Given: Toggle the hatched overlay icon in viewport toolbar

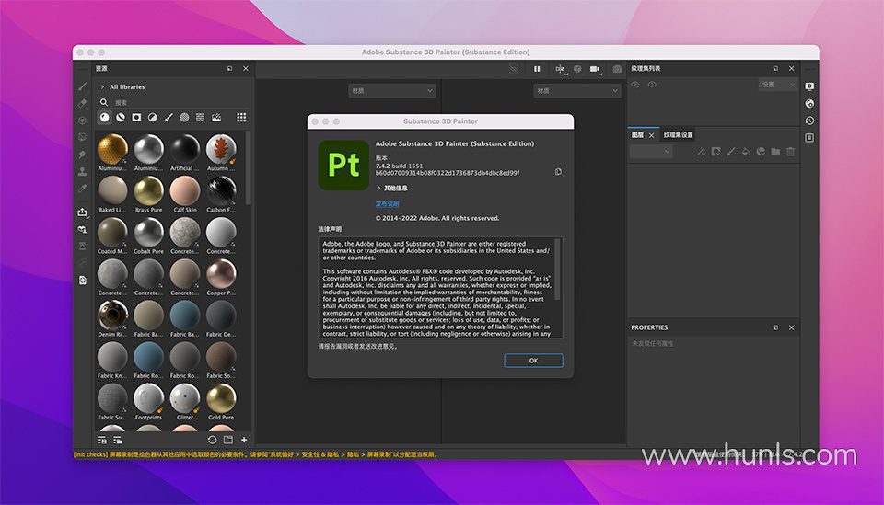Looking at the screenshot, I should click(514, 69).
